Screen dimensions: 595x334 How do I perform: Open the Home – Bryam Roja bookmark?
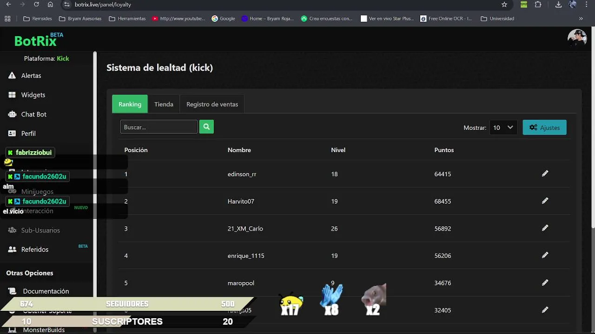268,19
